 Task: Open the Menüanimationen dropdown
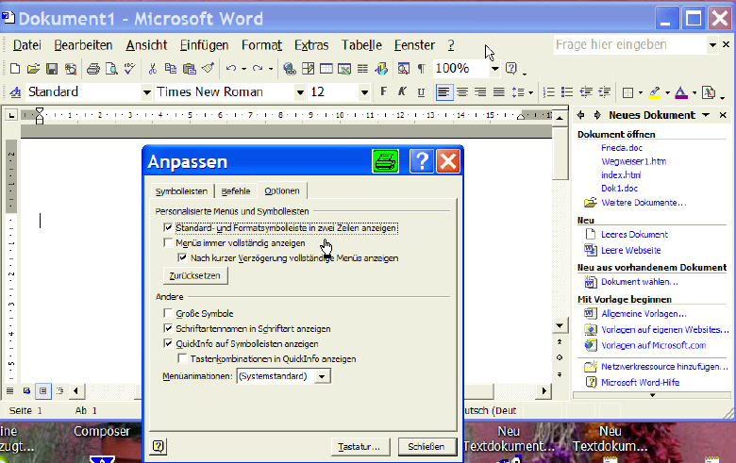coord(323,376)
